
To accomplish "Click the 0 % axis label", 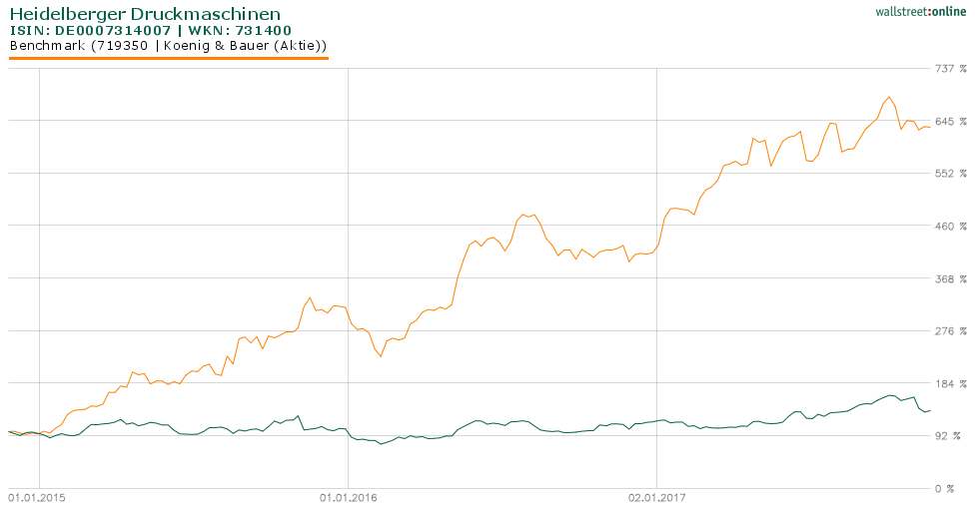I will click(955, 489).
